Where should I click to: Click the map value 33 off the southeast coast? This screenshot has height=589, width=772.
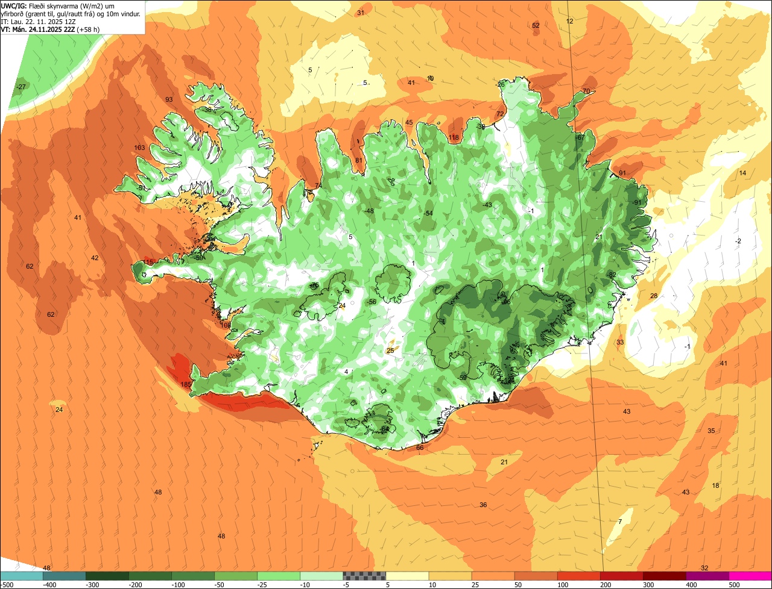[x=620, y=342]
